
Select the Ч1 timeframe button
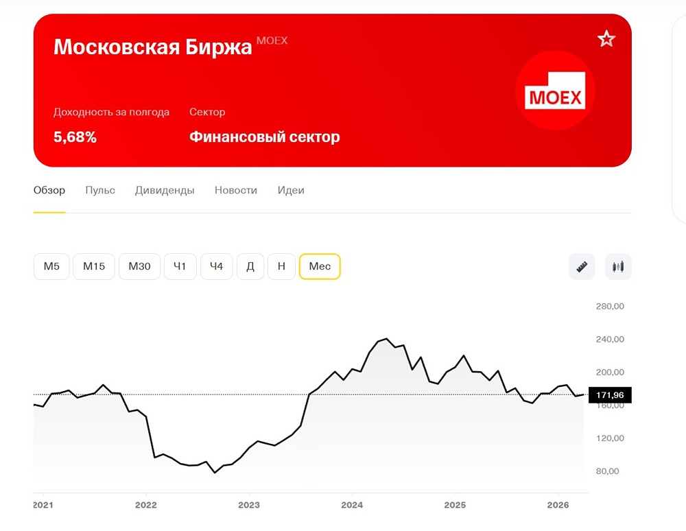point(180,266)
